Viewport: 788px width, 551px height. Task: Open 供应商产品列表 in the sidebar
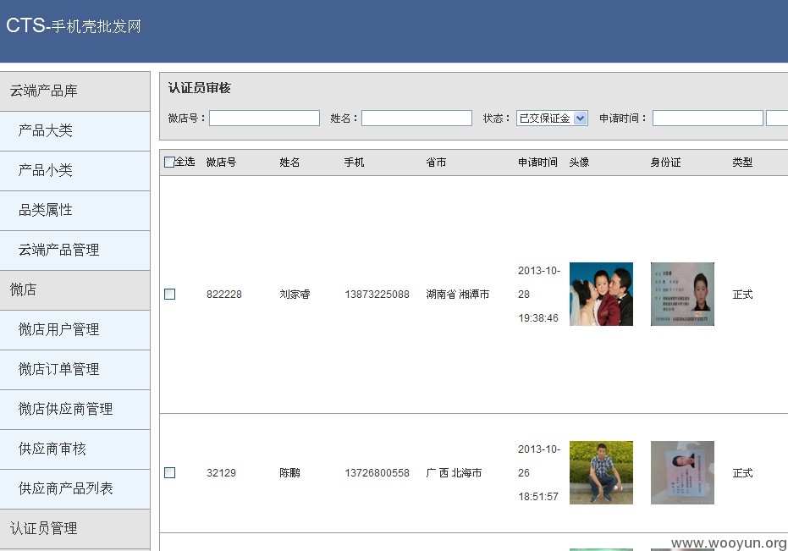[74, 488]
